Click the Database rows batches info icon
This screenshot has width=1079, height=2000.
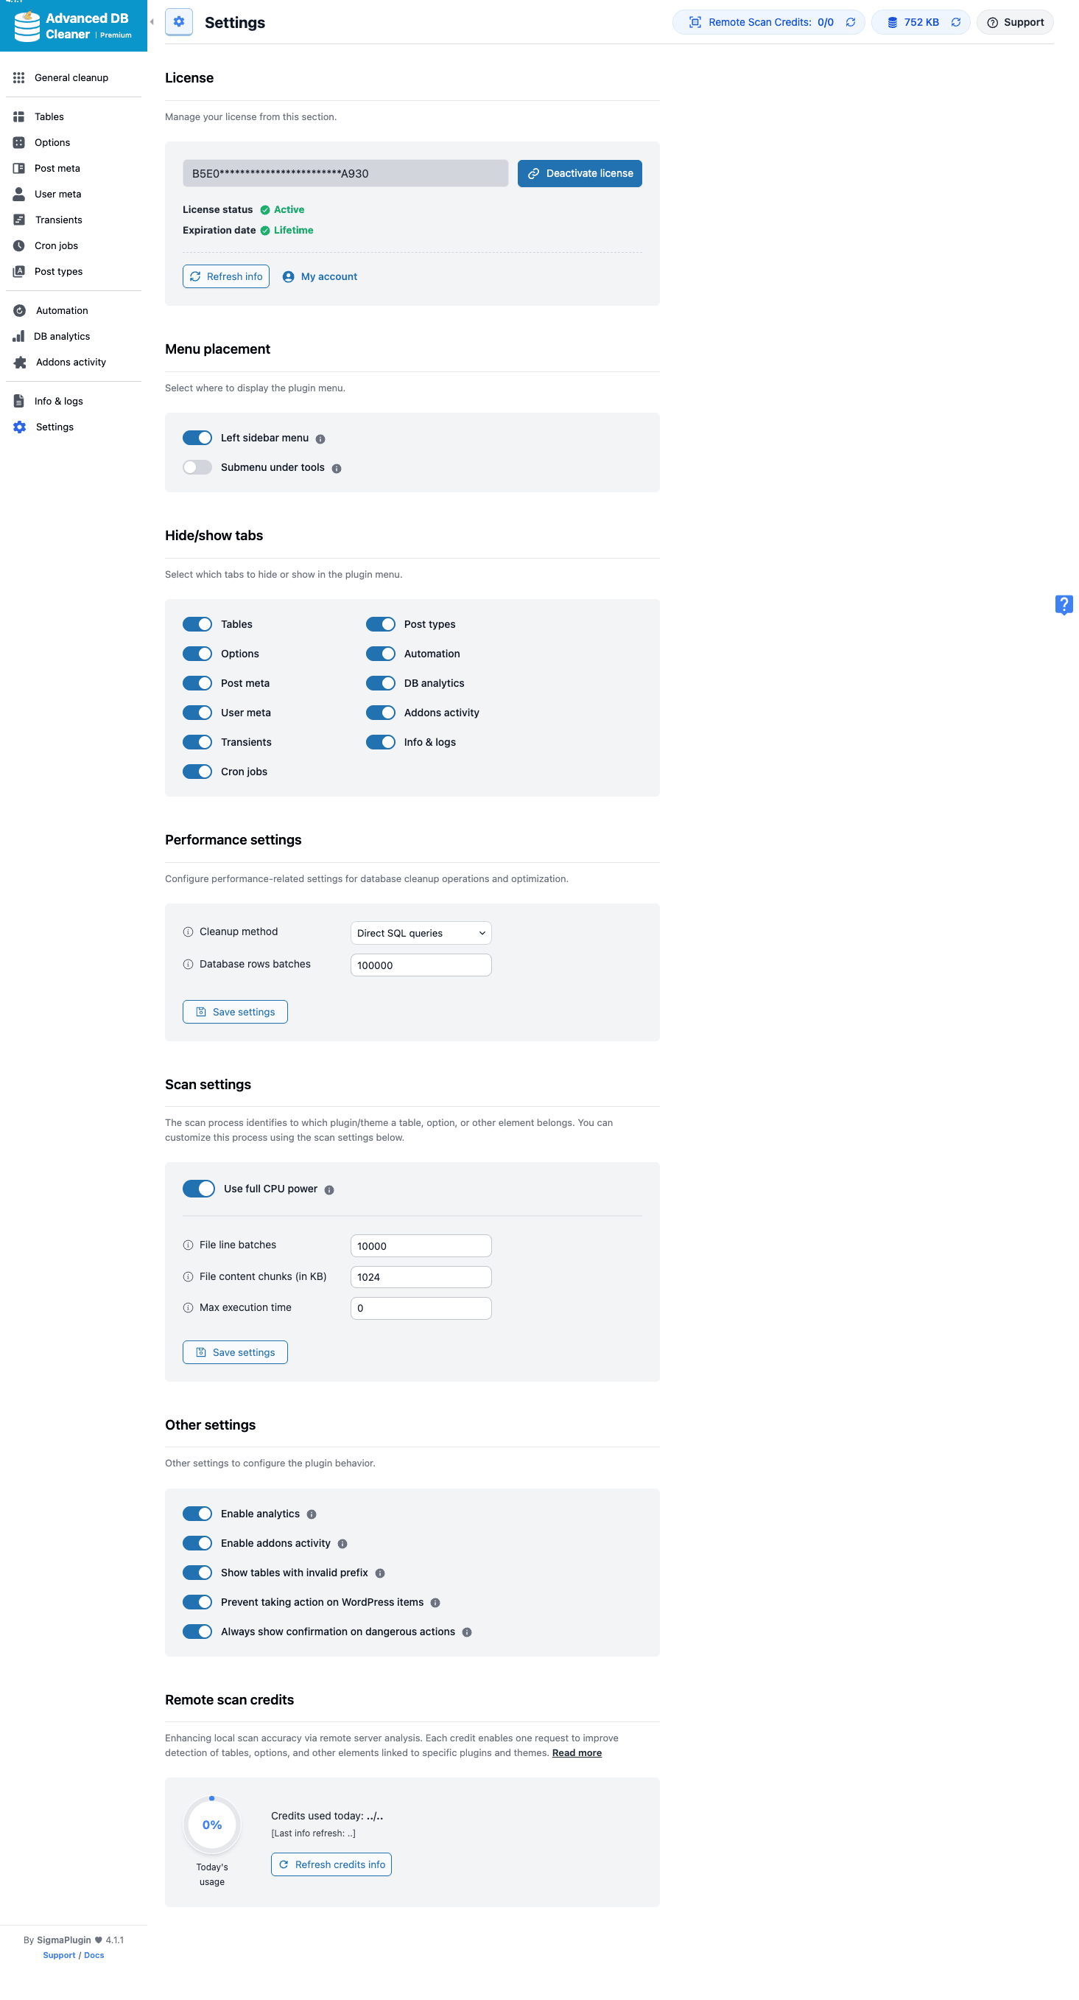coord(188,965)
